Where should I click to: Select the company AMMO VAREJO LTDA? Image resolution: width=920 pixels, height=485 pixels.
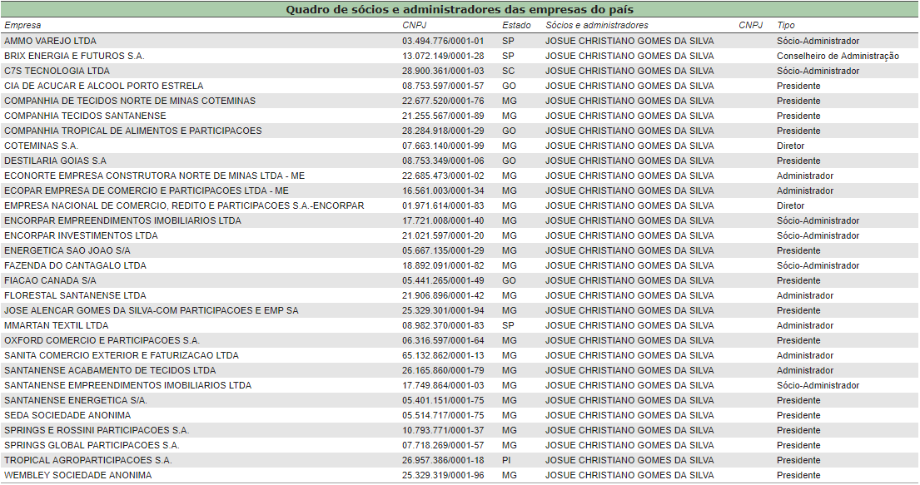click(50, 41)
